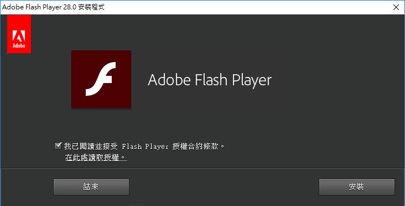
Task: Uncheck the license agreement checkbox
Action: (58, 146)
